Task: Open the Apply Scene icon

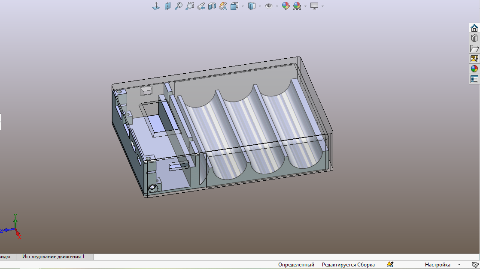Action: point(297,6)
